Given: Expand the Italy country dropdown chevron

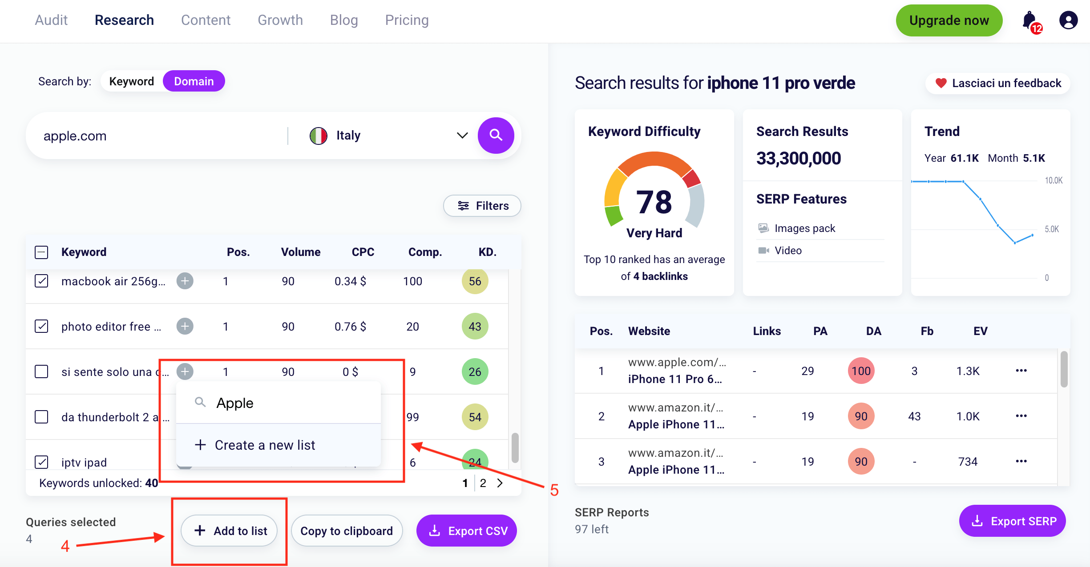Looking at the screenshot, I should click(462, 136).
